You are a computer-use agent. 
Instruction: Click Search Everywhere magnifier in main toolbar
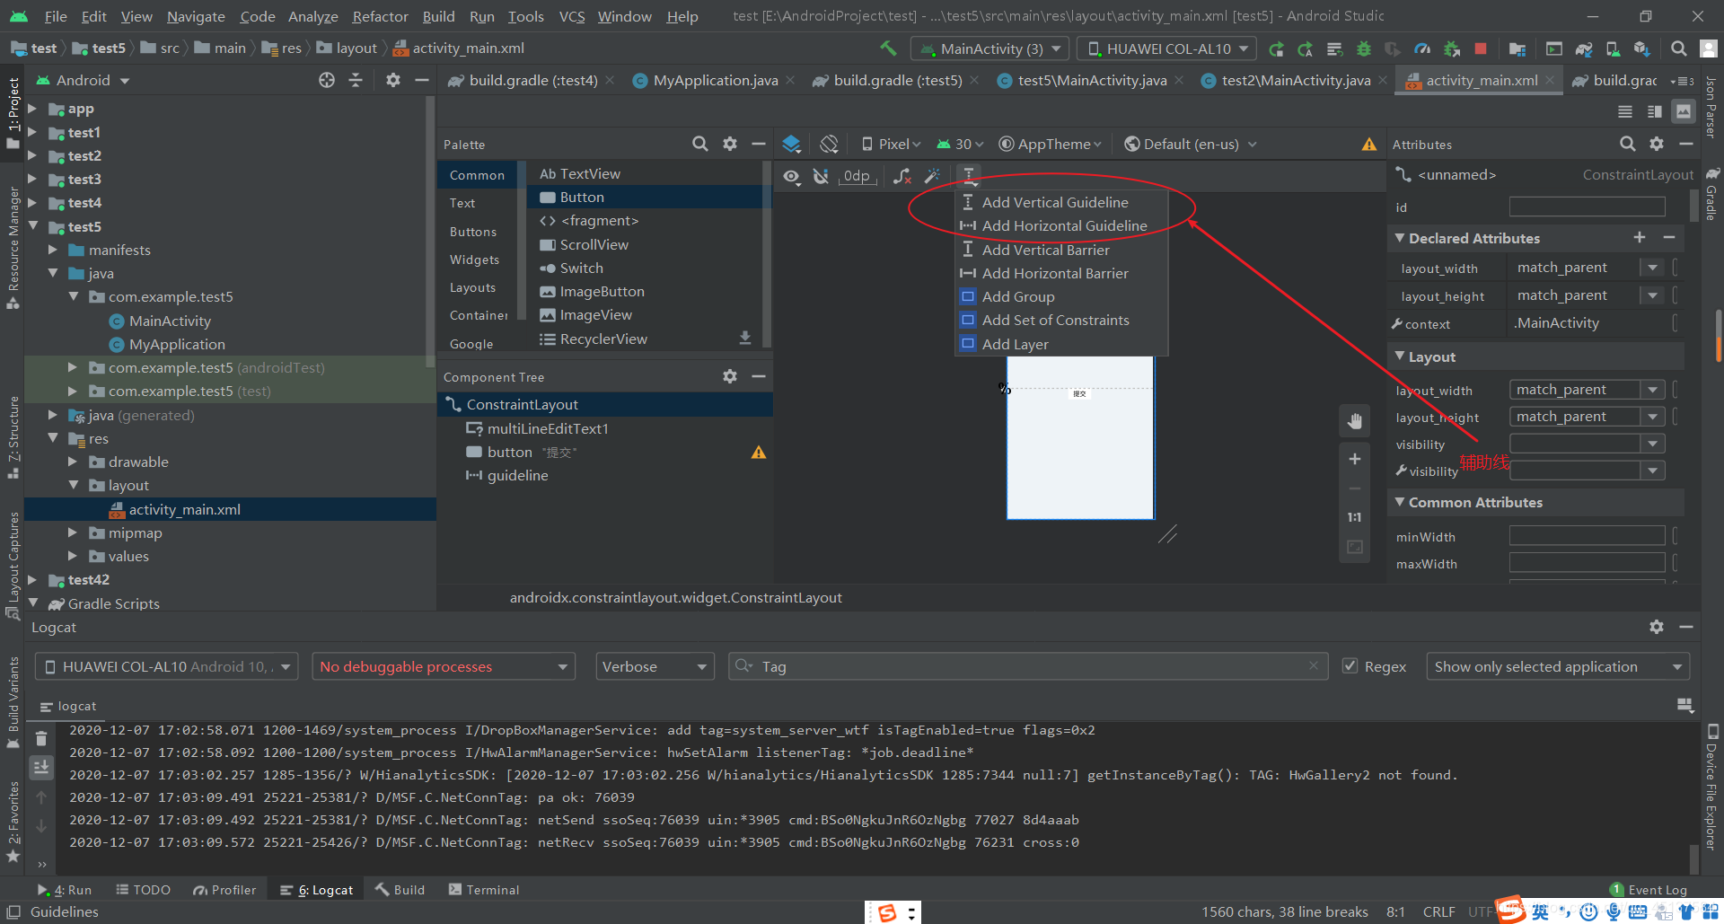coord(1678,48)
